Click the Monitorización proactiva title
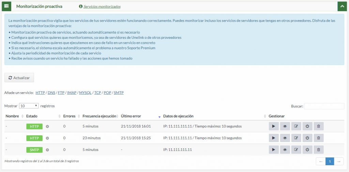 [x=40, y=6]
